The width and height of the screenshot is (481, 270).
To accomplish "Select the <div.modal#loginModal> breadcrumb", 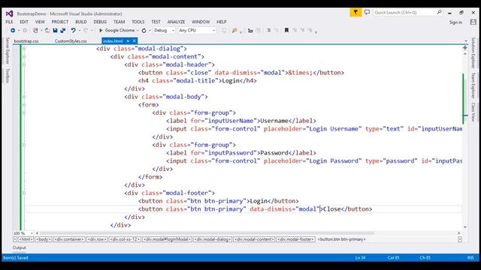I will [x=167, y=239].
